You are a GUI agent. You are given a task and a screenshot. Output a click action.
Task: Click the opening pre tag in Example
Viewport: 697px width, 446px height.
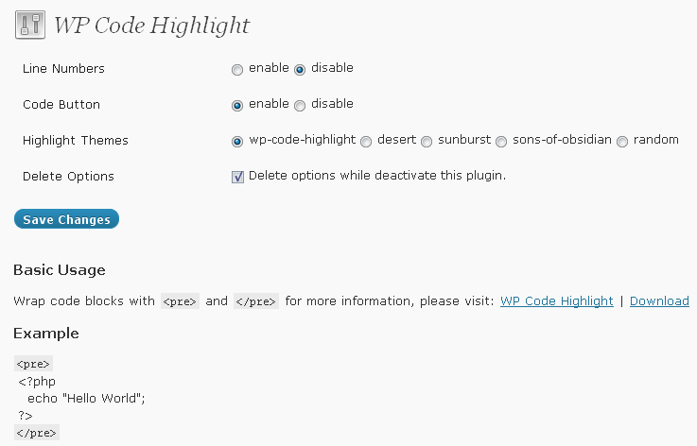(x=33, y=364)
